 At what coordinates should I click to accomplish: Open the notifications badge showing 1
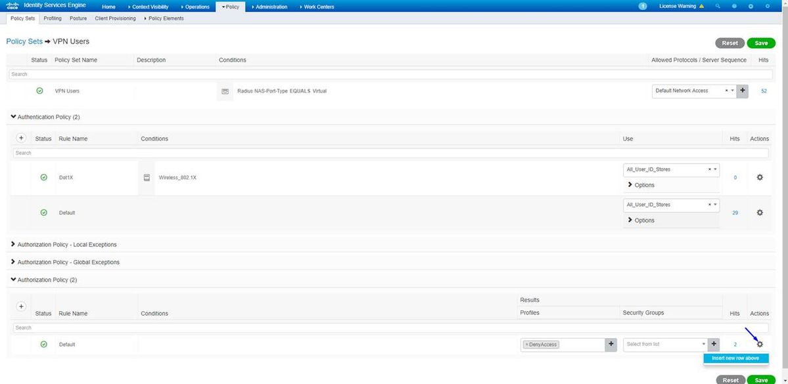(642, 6)
